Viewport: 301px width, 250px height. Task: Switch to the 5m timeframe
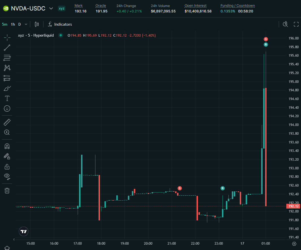pos(5,24)
